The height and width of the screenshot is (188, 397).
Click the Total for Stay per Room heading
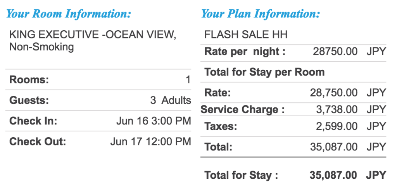pyautogui.click(x=264, y=72)
